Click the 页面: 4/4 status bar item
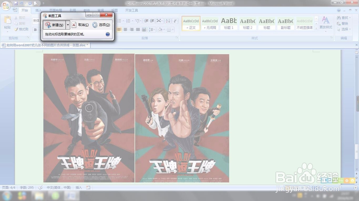This screenshot has height=201, width=359. (9, 187)
